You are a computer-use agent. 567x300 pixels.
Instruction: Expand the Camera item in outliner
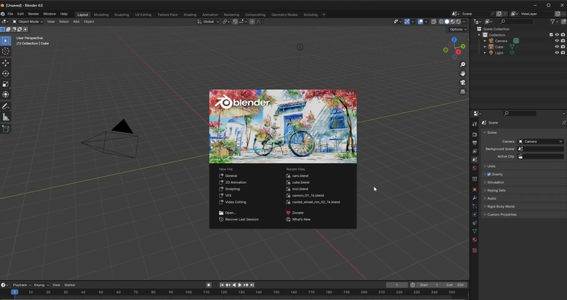pyautogui.click(x=485, y=41)
